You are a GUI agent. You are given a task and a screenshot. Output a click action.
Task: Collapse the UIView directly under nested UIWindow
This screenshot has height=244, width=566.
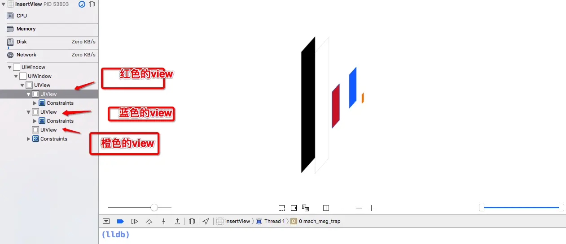22,85
